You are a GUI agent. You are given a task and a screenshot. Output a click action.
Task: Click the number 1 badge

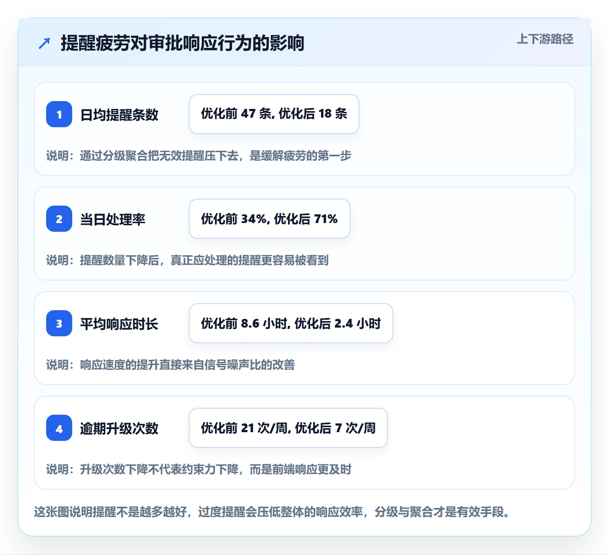point(59,114)
